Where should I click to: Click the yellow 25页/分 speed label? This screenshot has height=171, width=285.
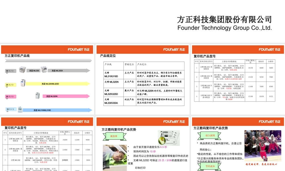pyautogui.click(x=11, y=85)
